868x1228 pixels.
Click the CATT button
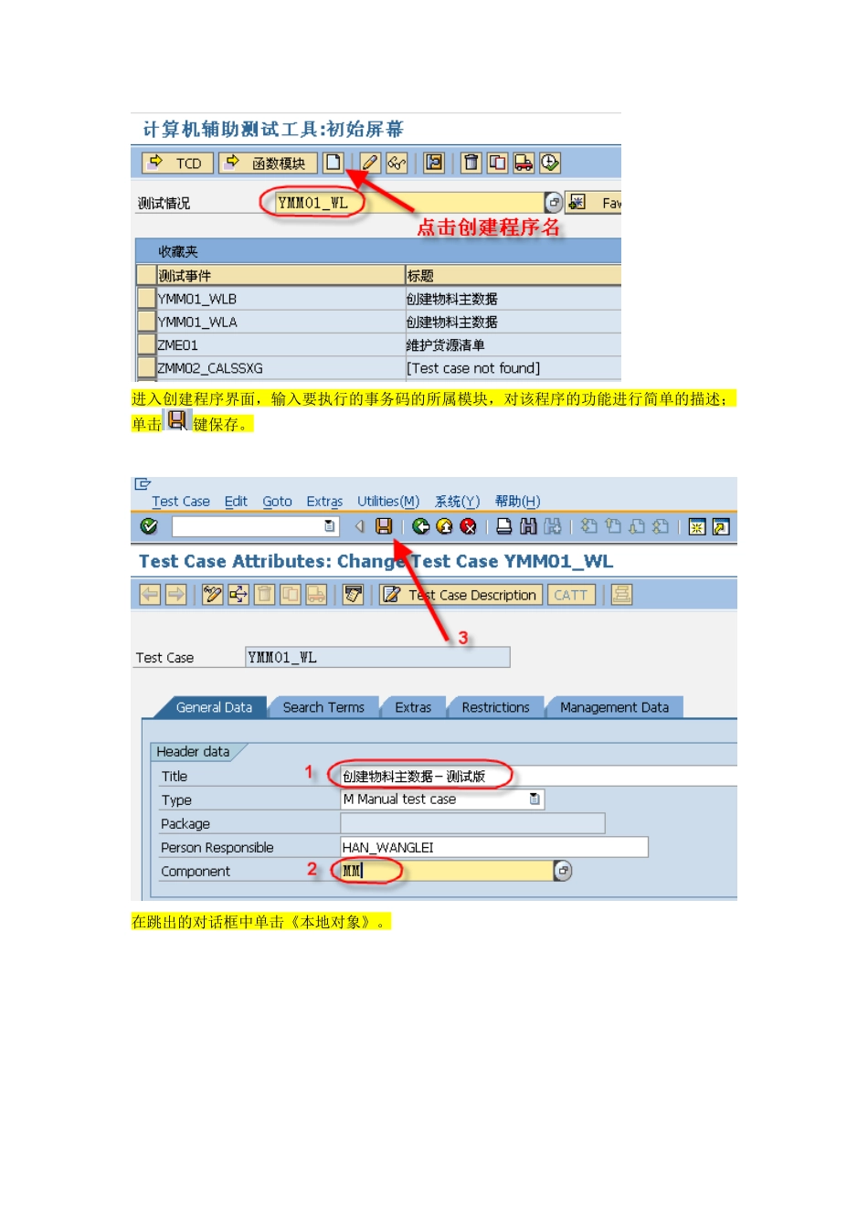tap(572, 595)
